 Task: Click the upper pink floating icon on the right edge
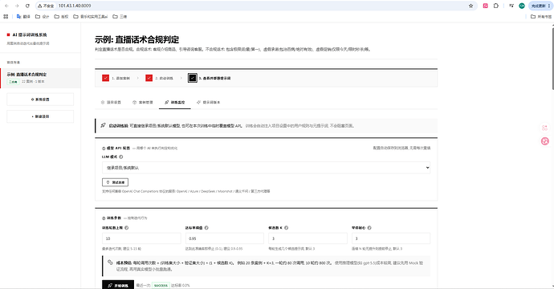point(545,128)
